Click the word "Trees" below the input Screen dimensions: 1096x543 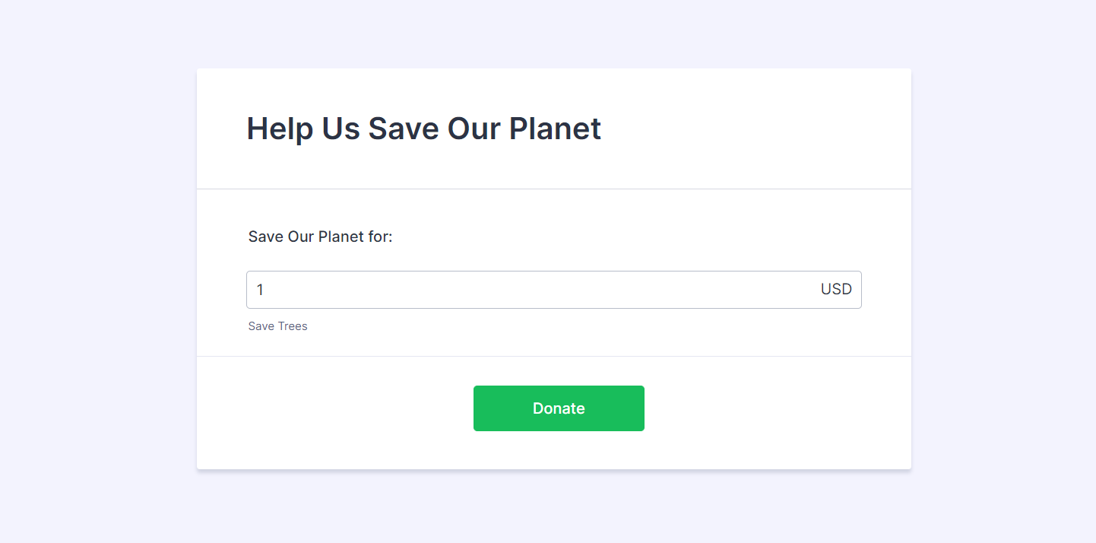292,326
